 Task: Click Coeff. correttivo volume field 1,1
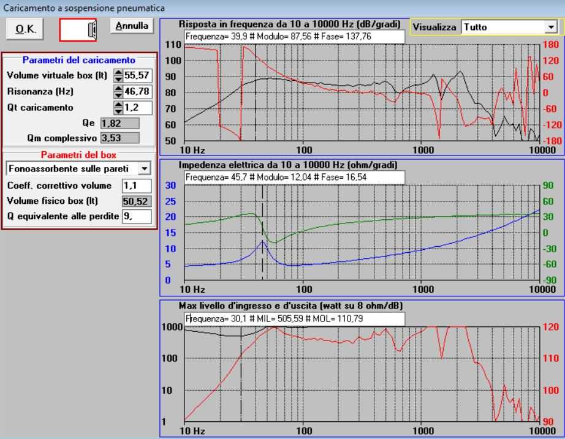click(x=137, y=186)
